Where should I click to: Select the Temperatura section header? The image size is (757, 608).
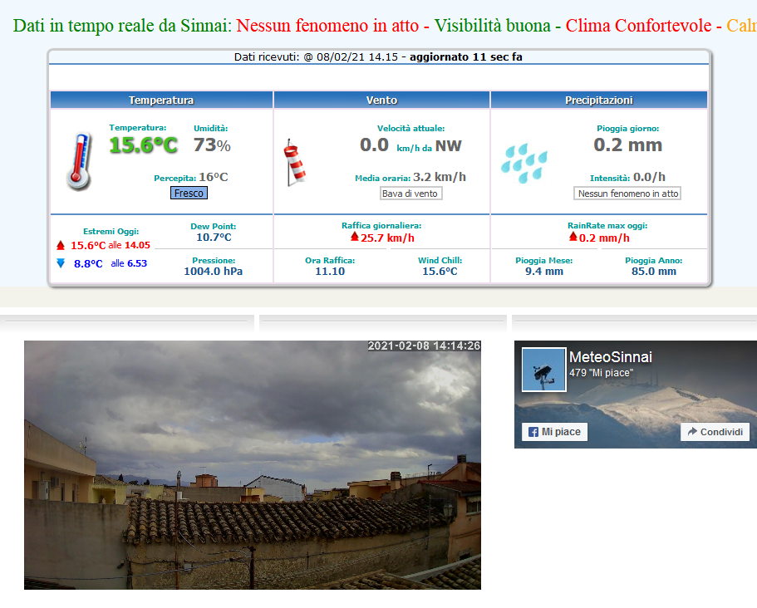point(161,101)
